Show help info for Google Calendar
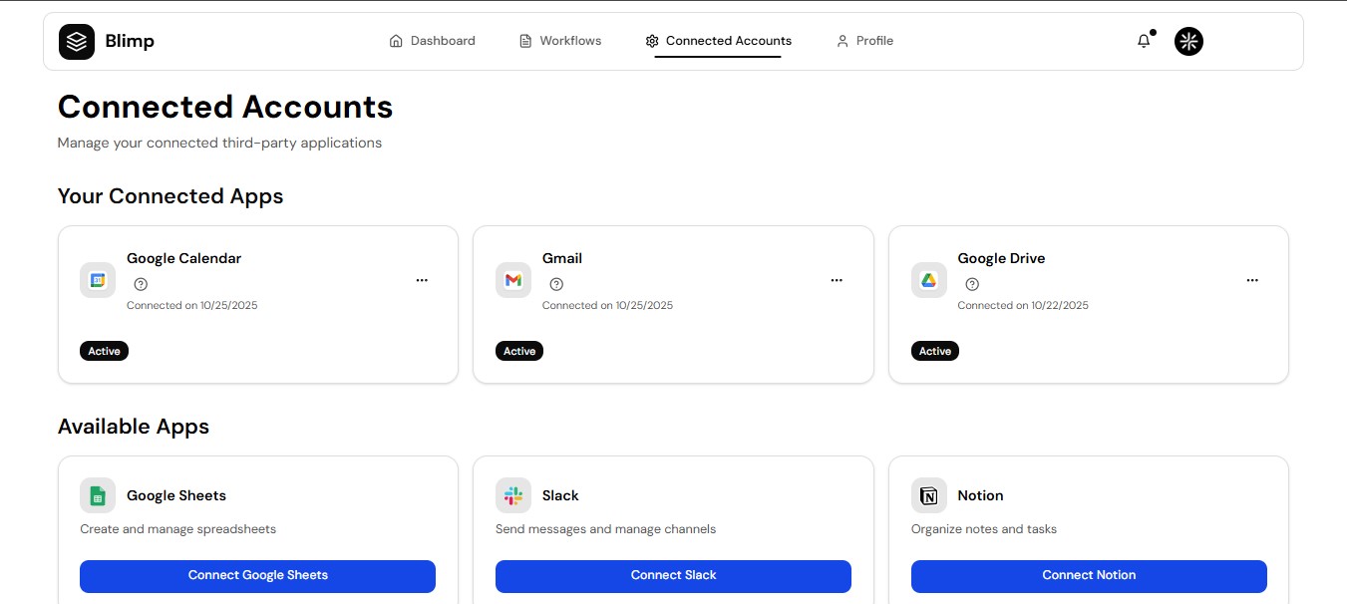The height and width of the screenshot is (604, 1347). 141,284
